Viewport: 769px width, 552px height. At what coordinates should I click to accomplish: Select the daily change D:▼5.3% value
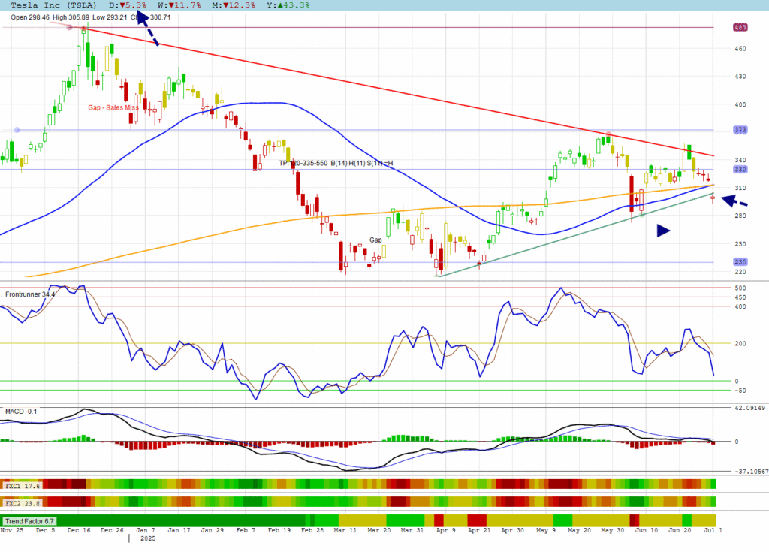(128, 5)
